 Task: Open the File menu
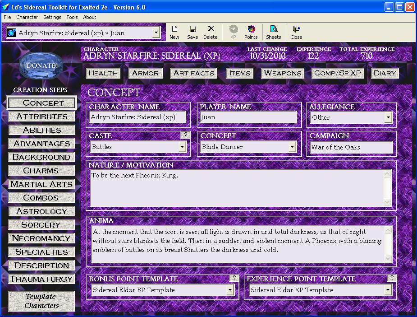pos(7,17)
